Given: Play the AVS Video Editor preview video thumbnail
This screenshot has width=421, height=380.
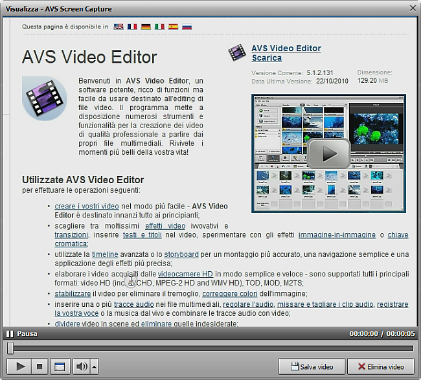Looking at the screenshot, I should click(x=328, y=153).
